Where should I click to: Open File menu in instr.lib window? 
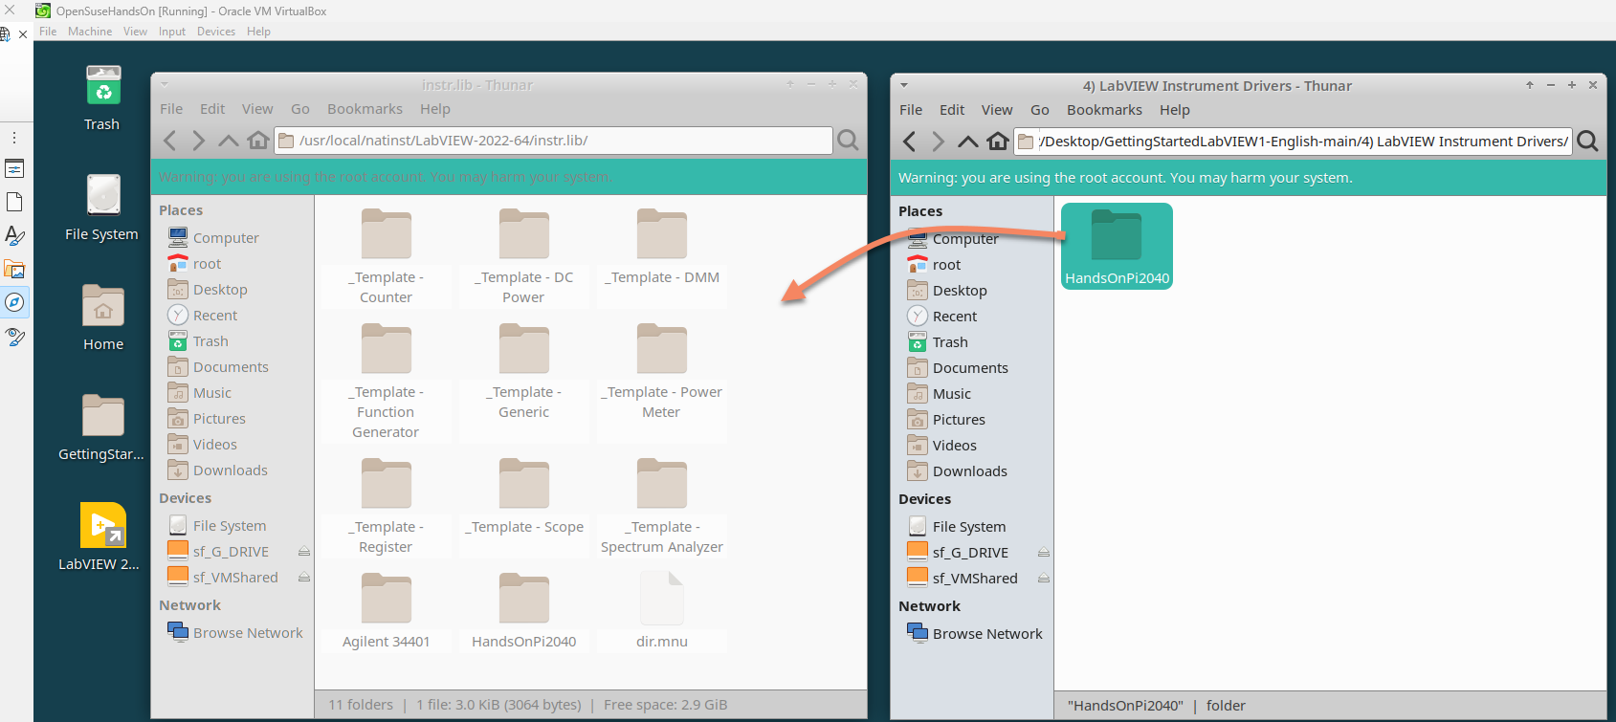[x=171, y=109]
